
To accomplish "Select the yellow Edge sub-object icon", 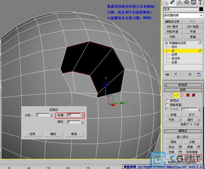I will coord(176,95).
